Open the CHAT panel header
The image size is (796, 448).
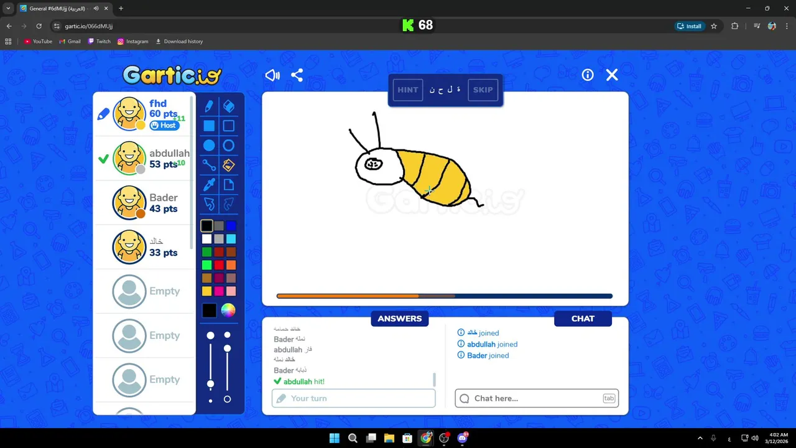tap(583, 319)
